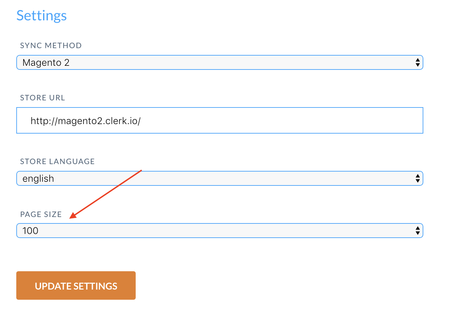Viewport: 462px width, 316px height.
Task: Click the up-down arrows on Sync Method select
Action: point(418,63)
